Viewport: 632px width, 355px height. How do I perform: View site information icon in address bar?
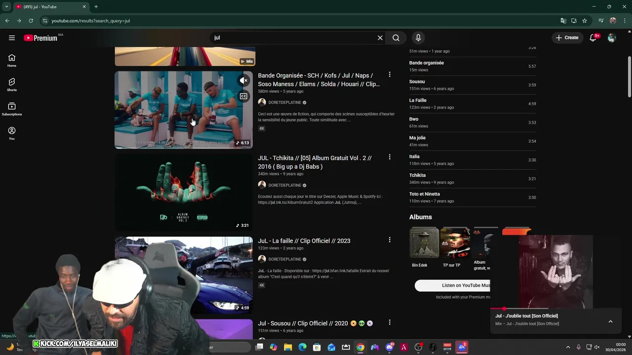[45, 21]
